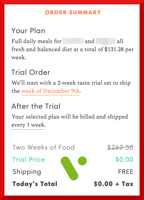
Task: Click the second blurred pet name
Action: click(106, 41)
